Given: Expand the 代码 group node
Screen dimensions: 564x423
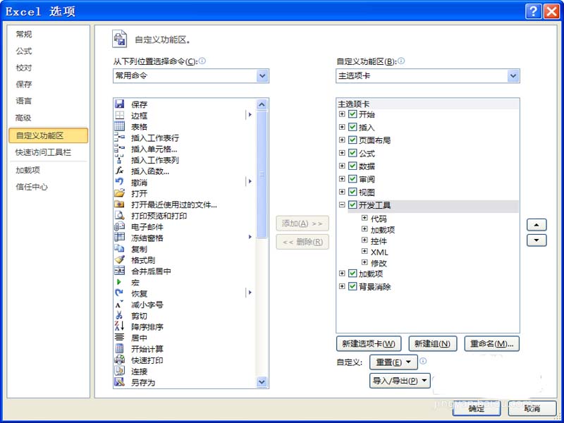Looking at the screenshot, I should [x=364, y=218].
